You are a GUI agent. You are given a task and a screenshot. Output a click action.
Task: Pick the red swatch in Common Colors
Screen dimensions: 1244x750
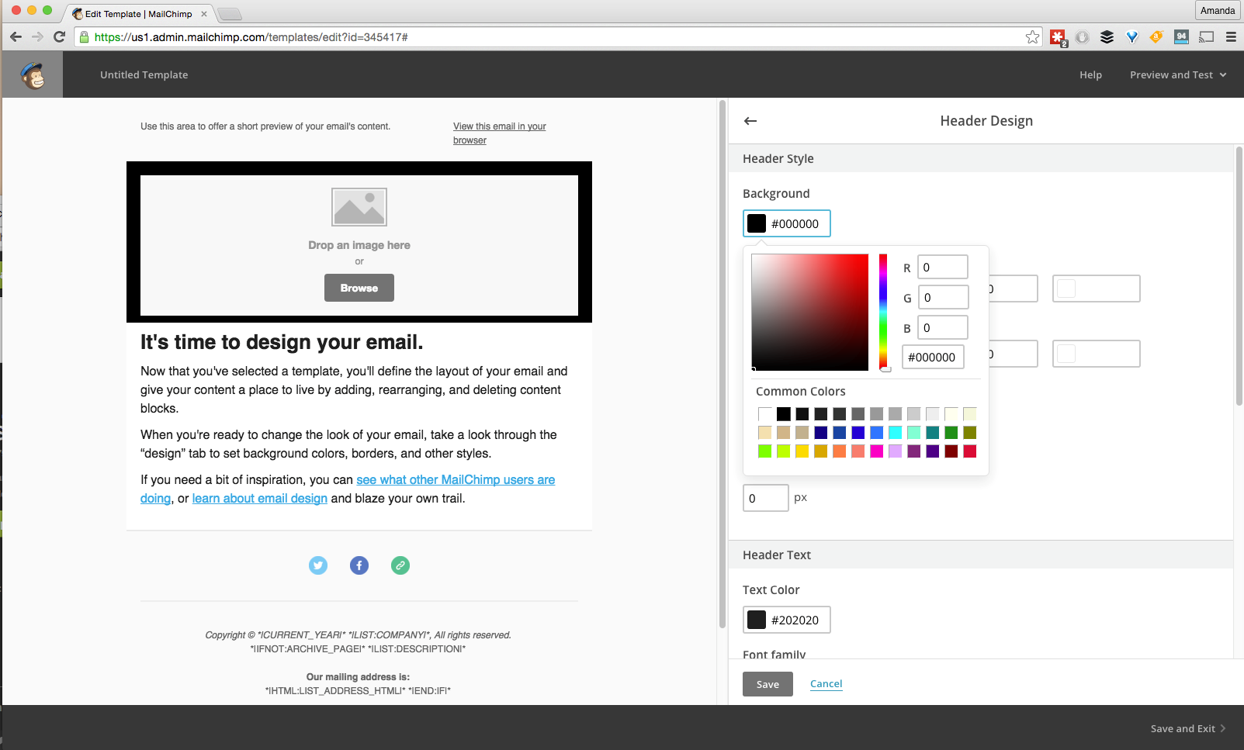(969, 451)
